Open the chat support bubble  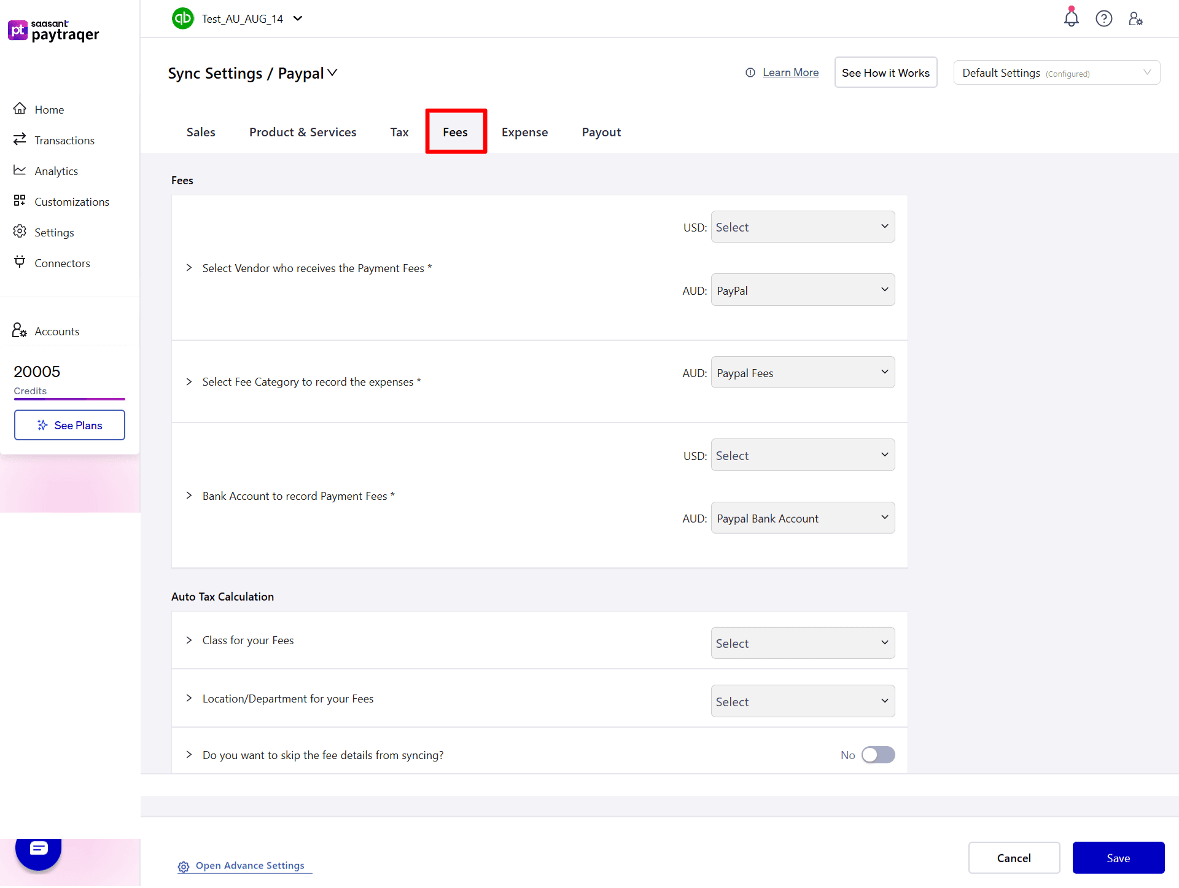tap(38, 849)
